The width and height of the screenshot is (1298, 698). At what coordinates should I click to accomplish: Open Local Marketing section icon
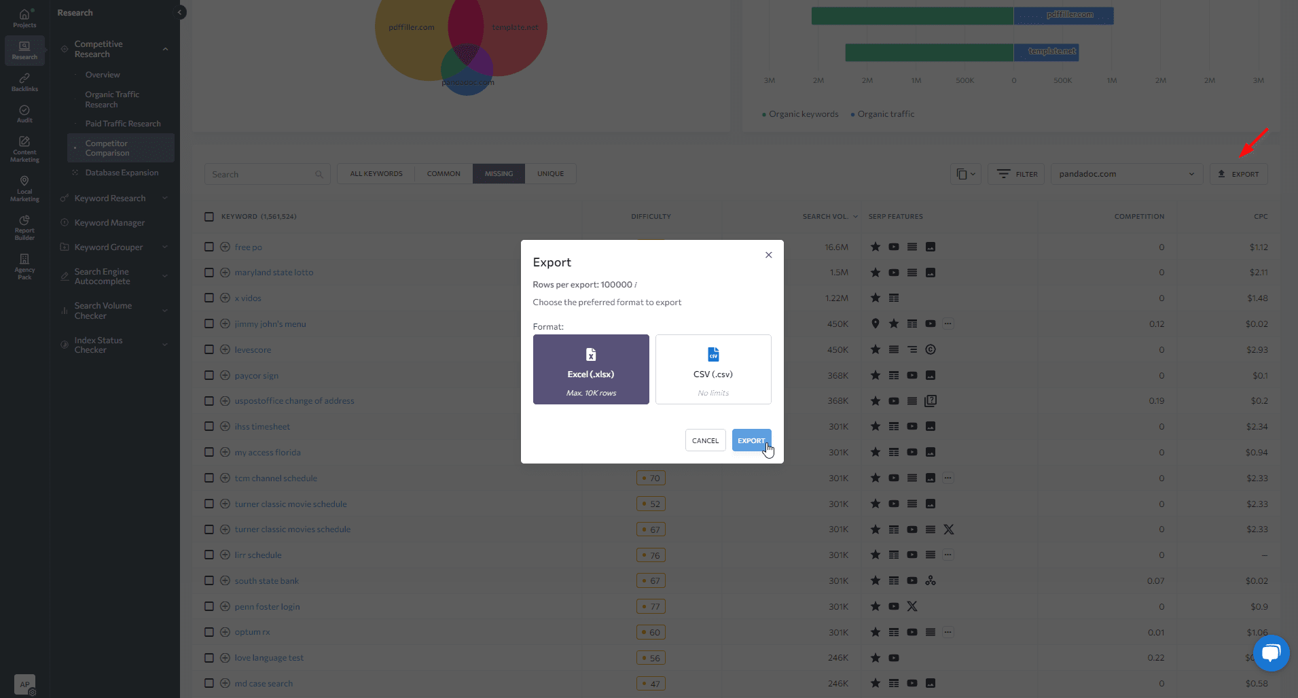point(24,188)
